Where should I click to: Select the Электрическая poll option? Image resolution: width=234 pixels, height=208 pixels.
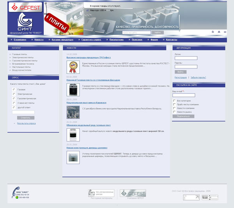pos(14,94)
